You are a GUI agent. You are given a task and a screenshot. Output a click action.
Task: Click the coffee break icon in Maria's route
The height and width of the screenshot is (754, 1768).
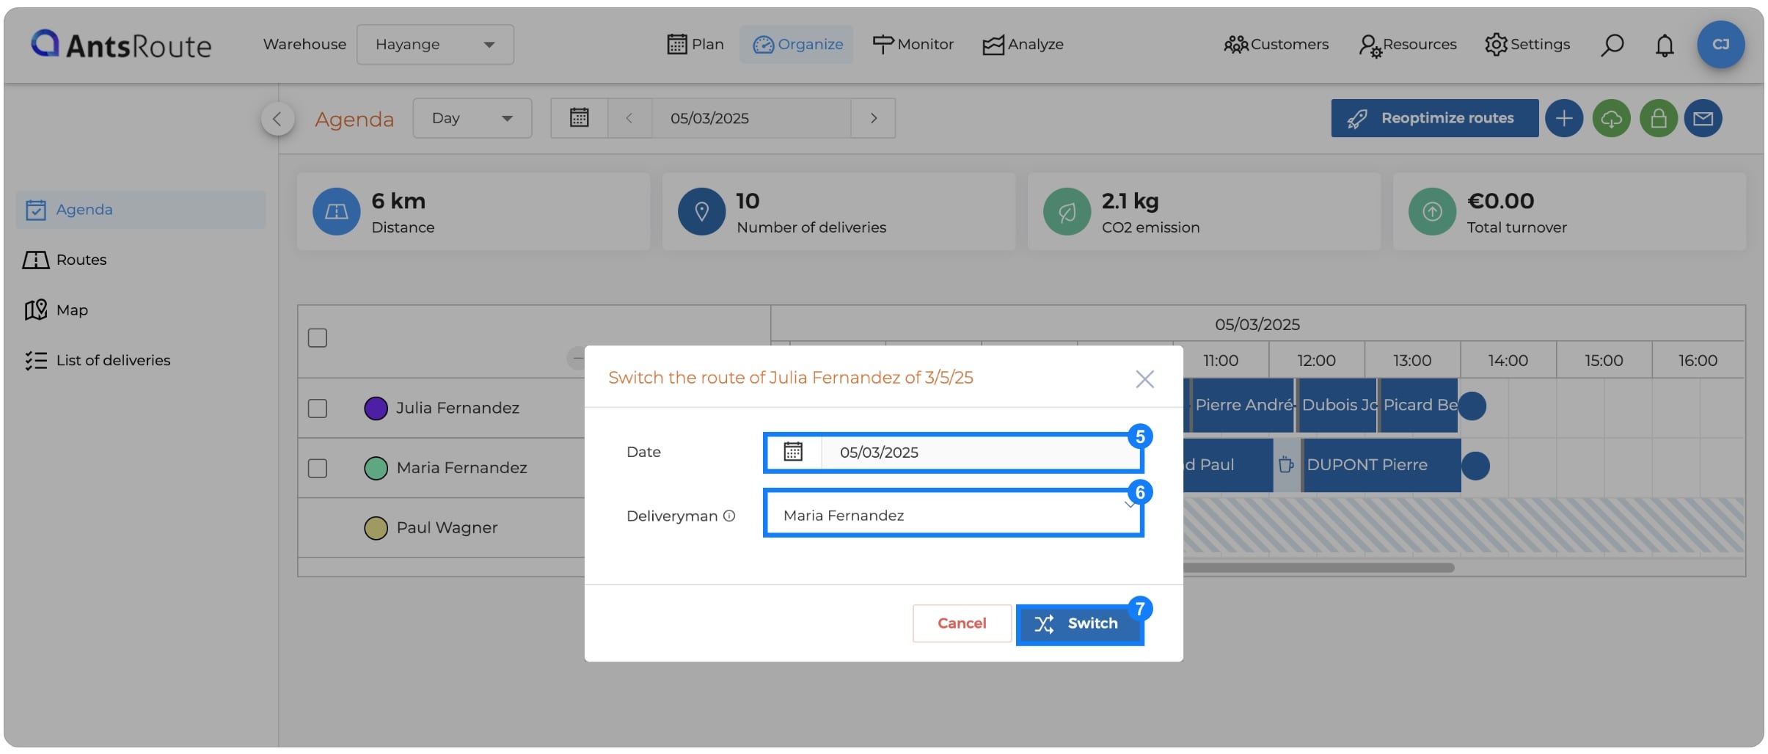tap(1285, 465)
